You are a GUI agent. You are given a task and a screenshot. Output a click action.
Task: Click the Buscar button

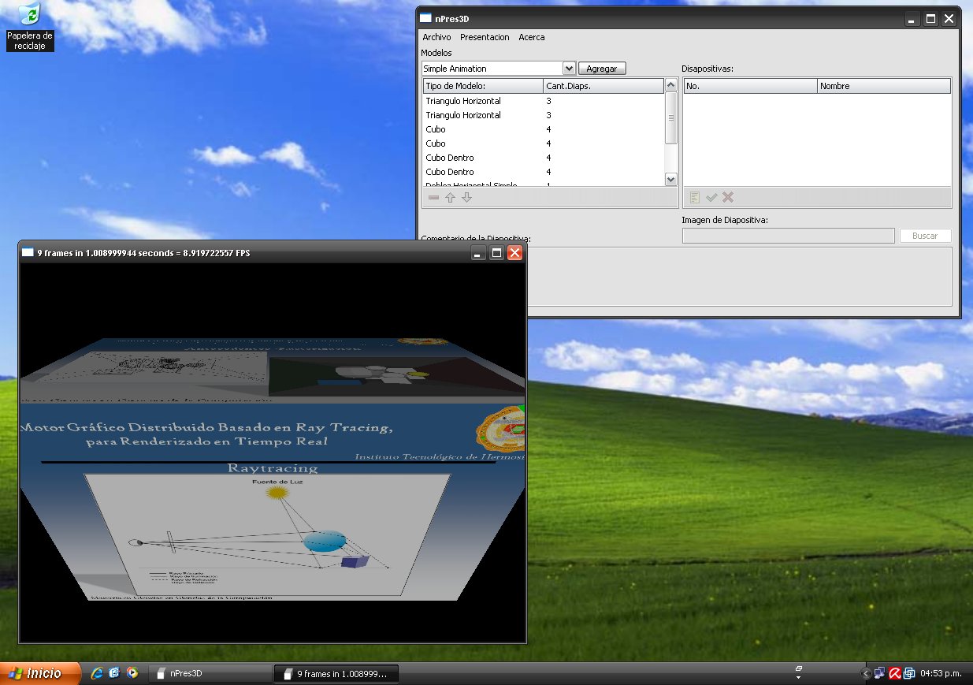click(925, 236)
